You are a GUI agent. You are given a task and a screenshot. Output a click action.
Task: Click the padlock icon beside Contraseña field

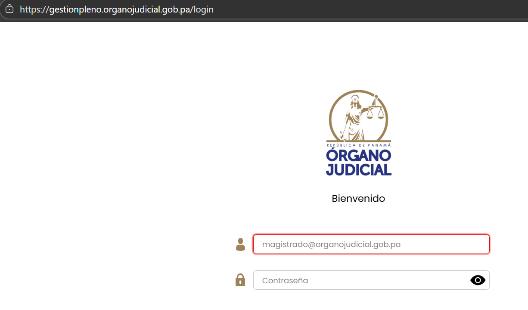coord(240,280)
